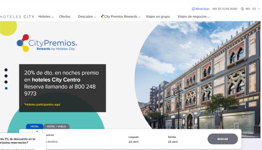Expand the Hoteles dropdown menu

[x=46, y=17]
